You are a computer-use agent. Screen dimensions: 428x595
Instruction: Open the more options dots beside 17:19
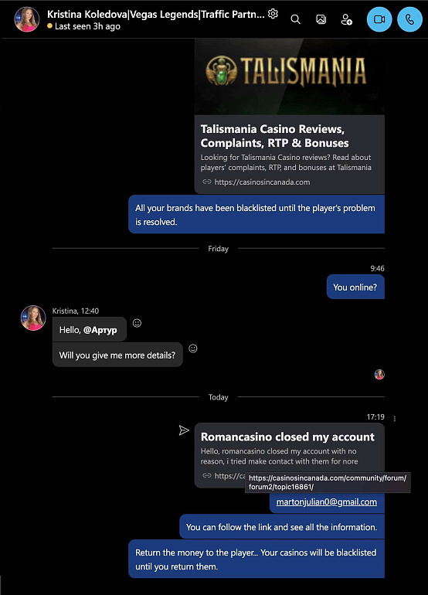pyautogui.click(x=395, y=419)
